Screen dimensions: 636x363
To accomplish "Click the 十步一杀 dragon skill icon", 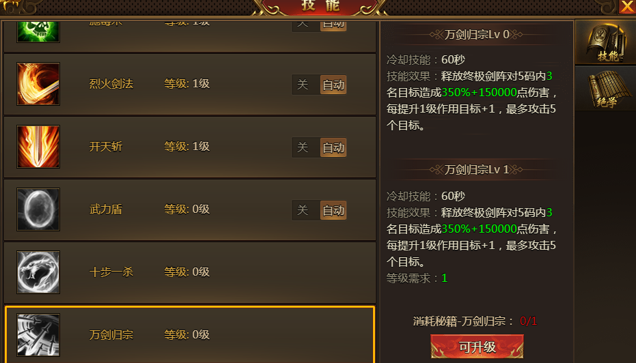I will (x=38, y=272).
